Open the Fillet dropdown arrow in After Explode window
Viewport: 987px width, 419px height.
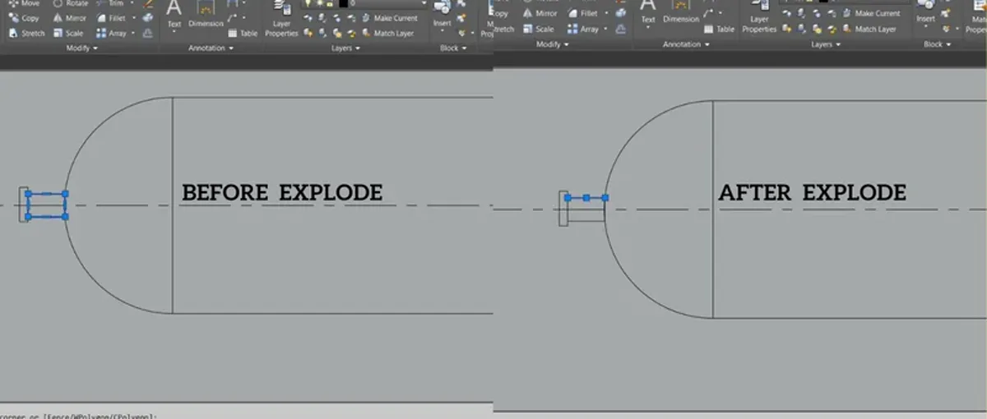pos(606,13)
